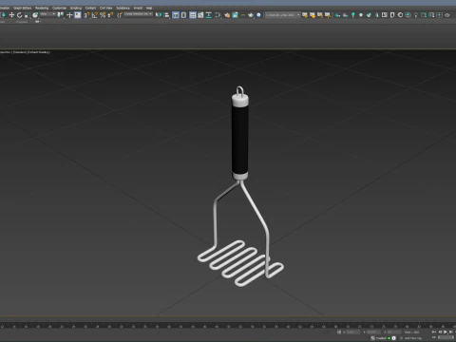Click the X coordinate field
456x342 pixels.
point(352,332)
